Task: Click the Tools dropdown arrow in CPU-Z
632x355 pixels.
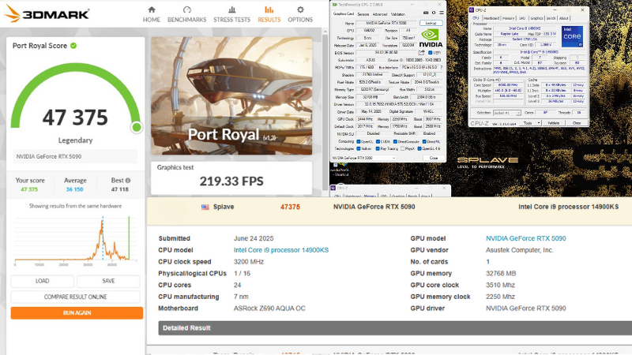Action: pyautogui.click(x=539, y=123)
